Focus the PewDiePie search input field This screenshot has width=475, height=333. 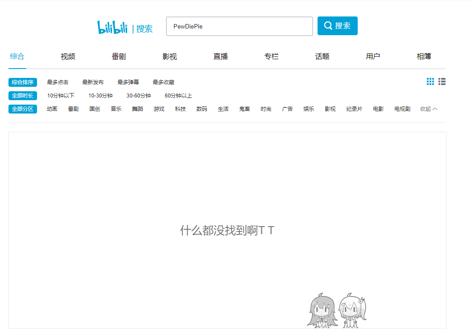tap(240, 26)
